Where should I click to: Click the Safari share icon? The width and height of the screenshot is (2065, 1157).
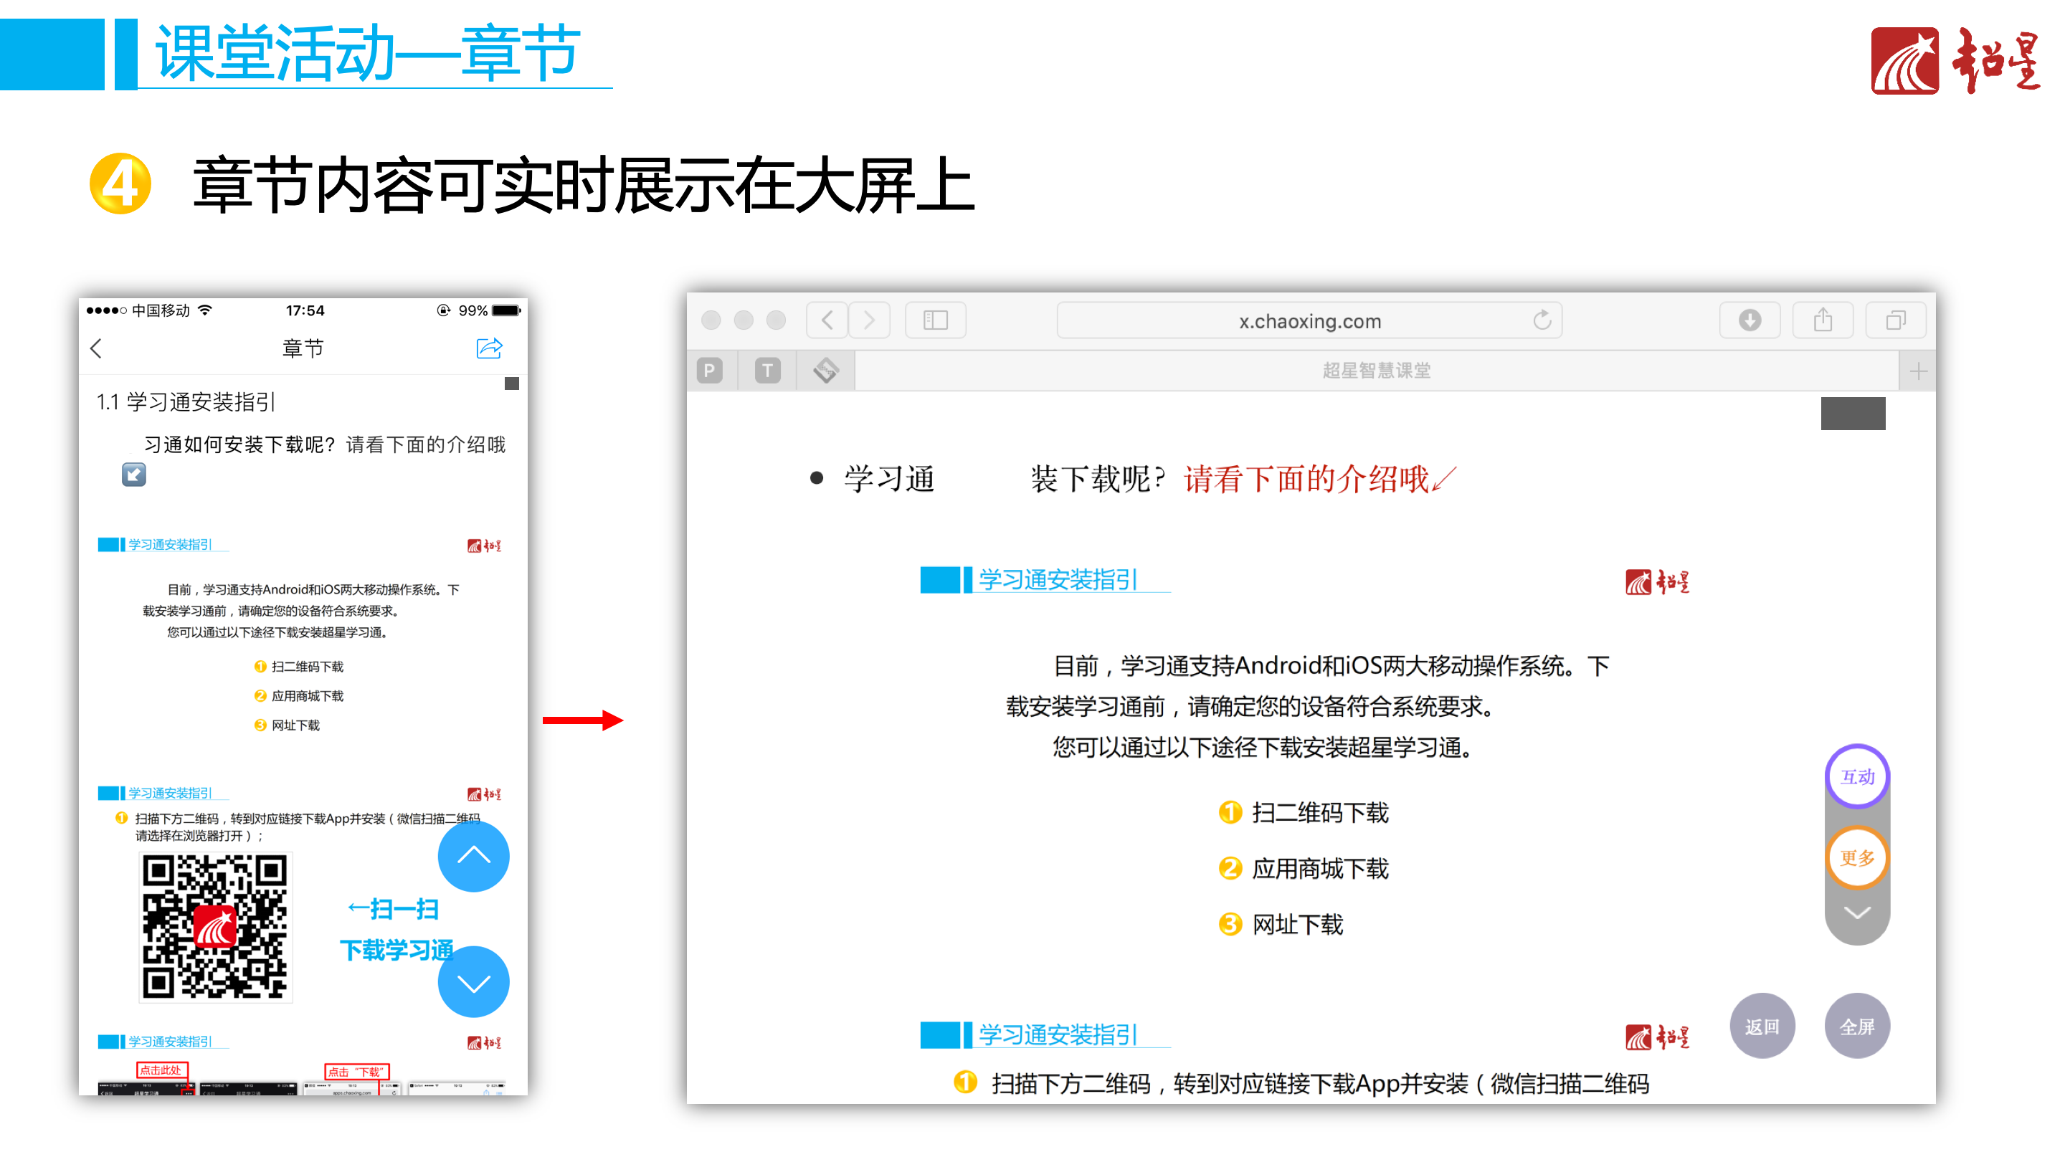coord(1822,320)
